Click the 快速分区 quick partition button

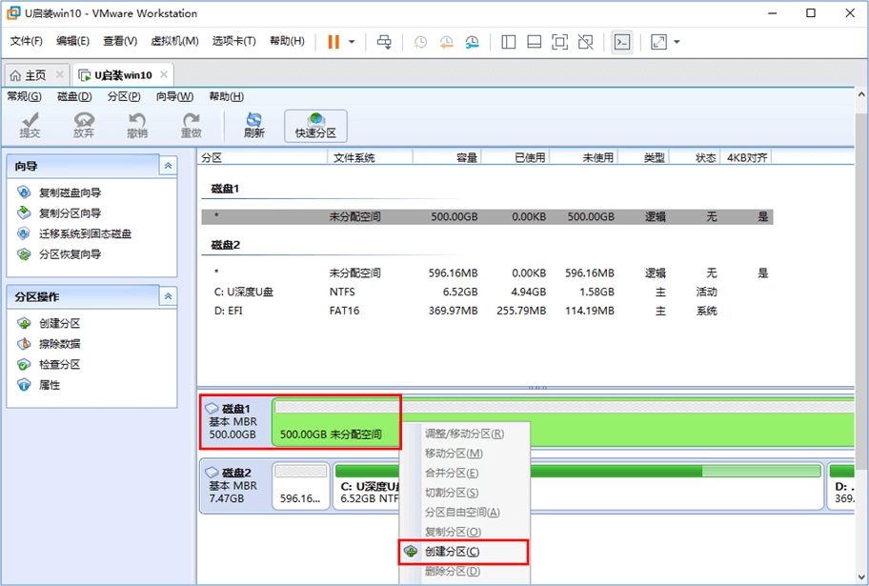pyautogui.click(x=316, y=126)
